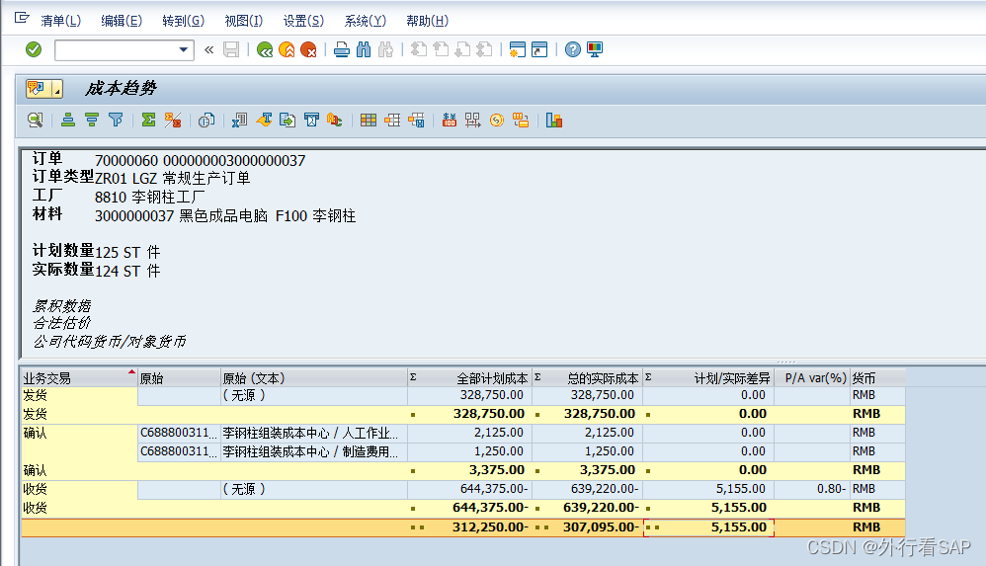
Task: Sort the list in ascending order
Action: pyautogui.click(x=68, y=121)
